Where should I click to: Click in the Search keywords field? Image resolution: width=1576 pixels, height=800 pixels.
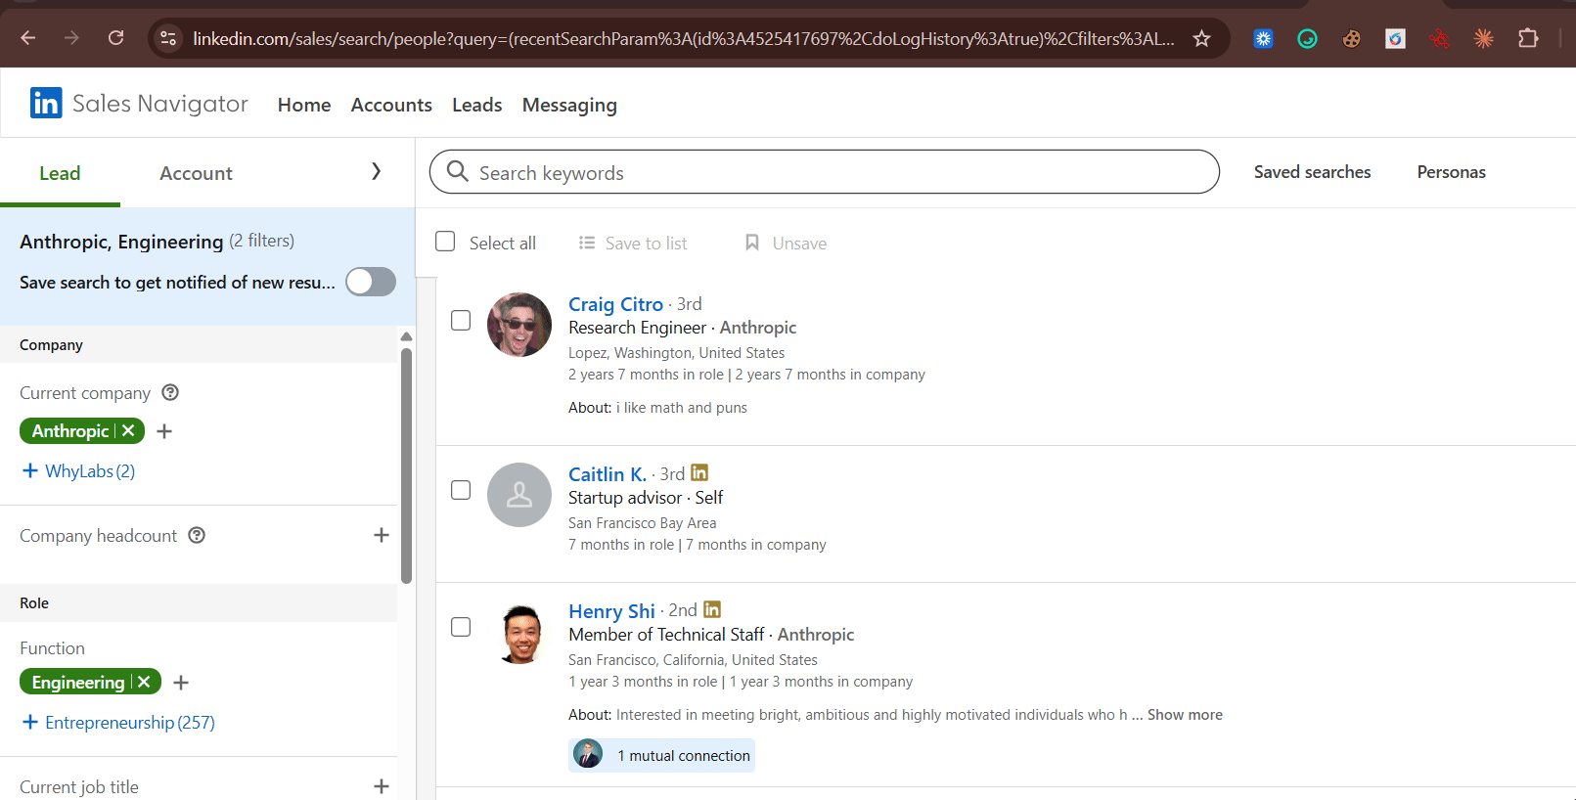[825, 172]
